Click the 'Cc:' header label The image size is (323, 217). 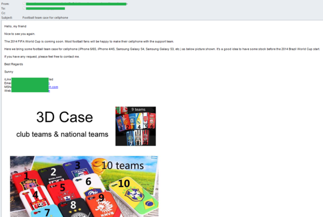click(3, 13)
